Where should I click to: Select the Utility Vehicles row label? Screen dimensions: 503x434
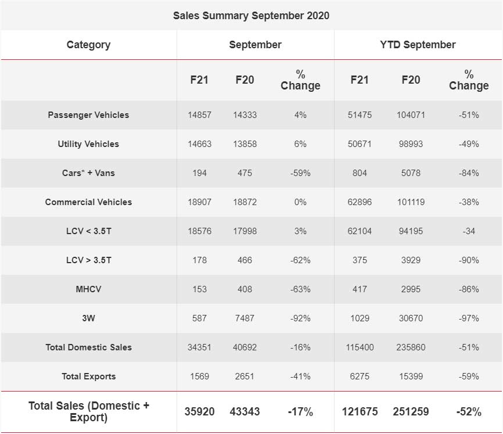pyautogui.click(x=88, y=144)
